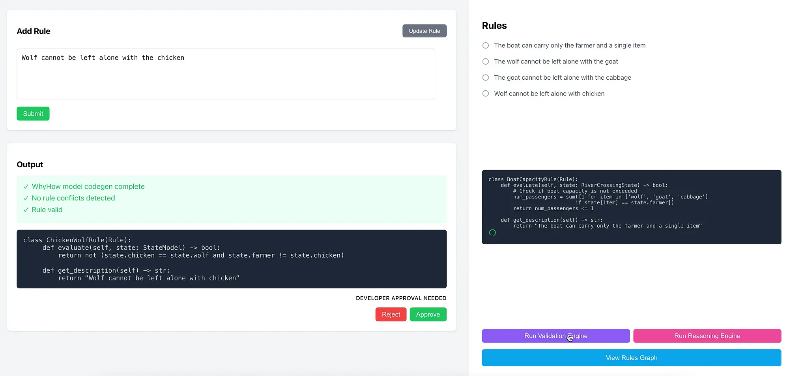Image resolution: width=789 pixels, height=376 pixels.
Task: Open View Rules Graph
Action: click(x=632, y=358)
